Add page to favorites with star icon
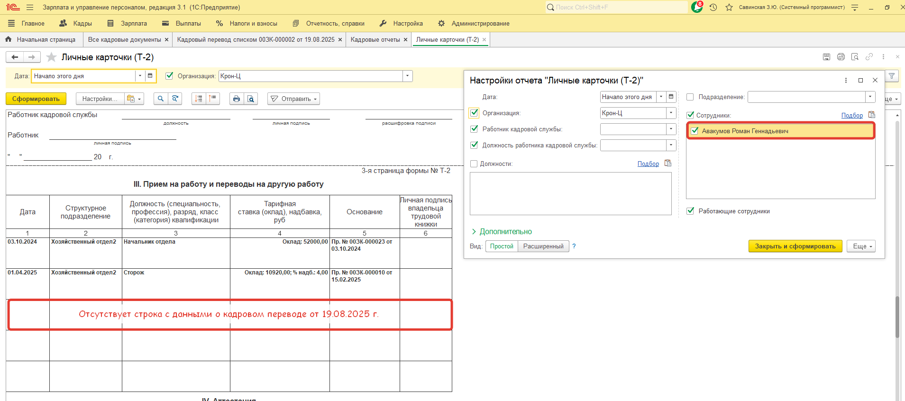 tap(51, 57)
